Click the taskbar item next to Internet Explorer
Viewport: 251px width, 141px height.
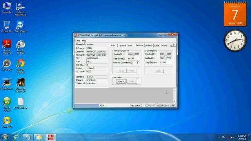(28, 137)
